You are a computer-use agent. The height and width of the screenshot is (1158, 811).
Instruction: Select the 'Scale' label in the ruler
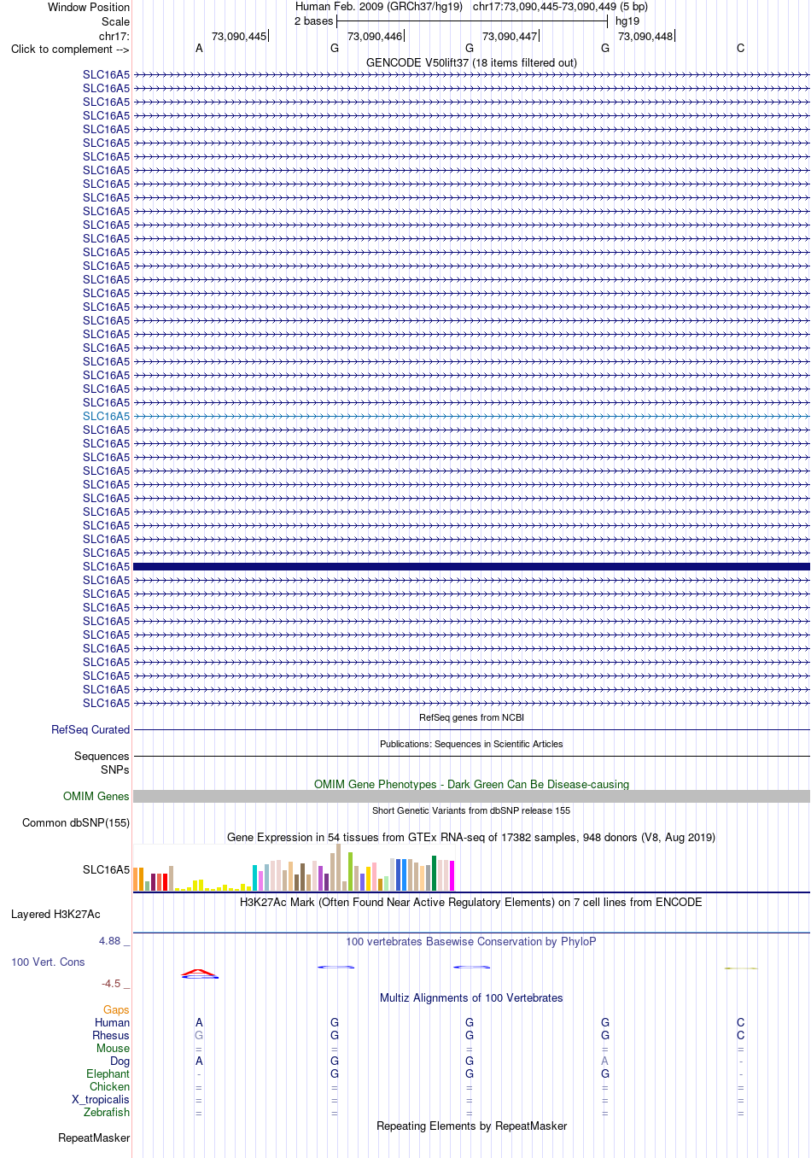115,21
